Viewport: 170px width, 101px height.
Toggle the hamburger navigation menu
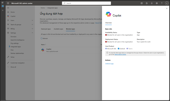click(x=8, y=8)
